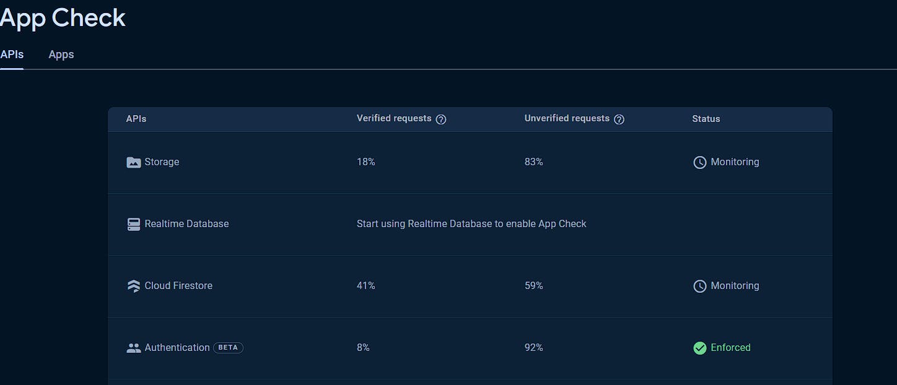Click the Authentication BETA badge
Viewport: 897px width, 385px height.
(228, 348)
